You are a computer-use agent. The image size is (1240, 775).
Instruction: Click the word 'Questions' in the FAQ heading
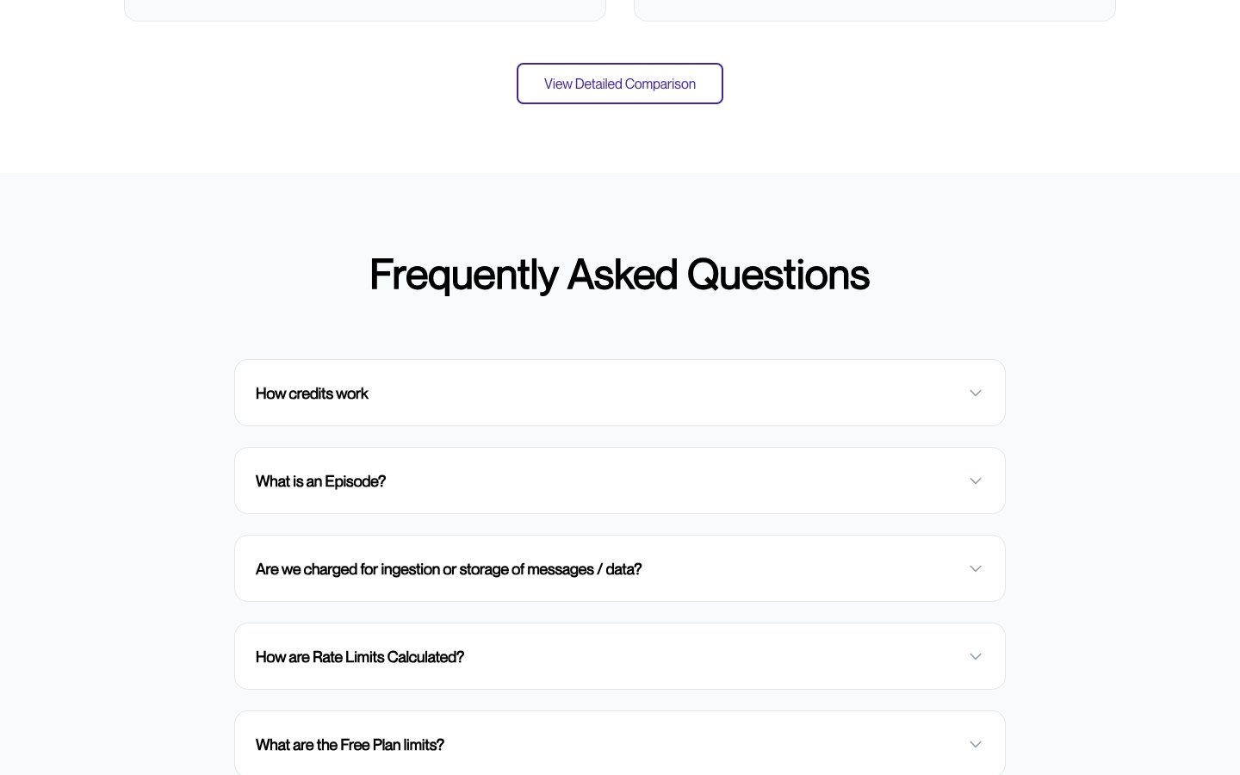coord(778,275)
